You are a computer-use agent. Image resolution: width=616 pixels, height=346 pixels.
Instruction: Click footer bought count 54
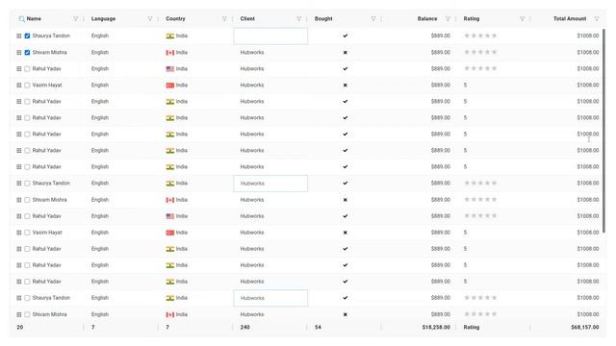pos(318,327)
